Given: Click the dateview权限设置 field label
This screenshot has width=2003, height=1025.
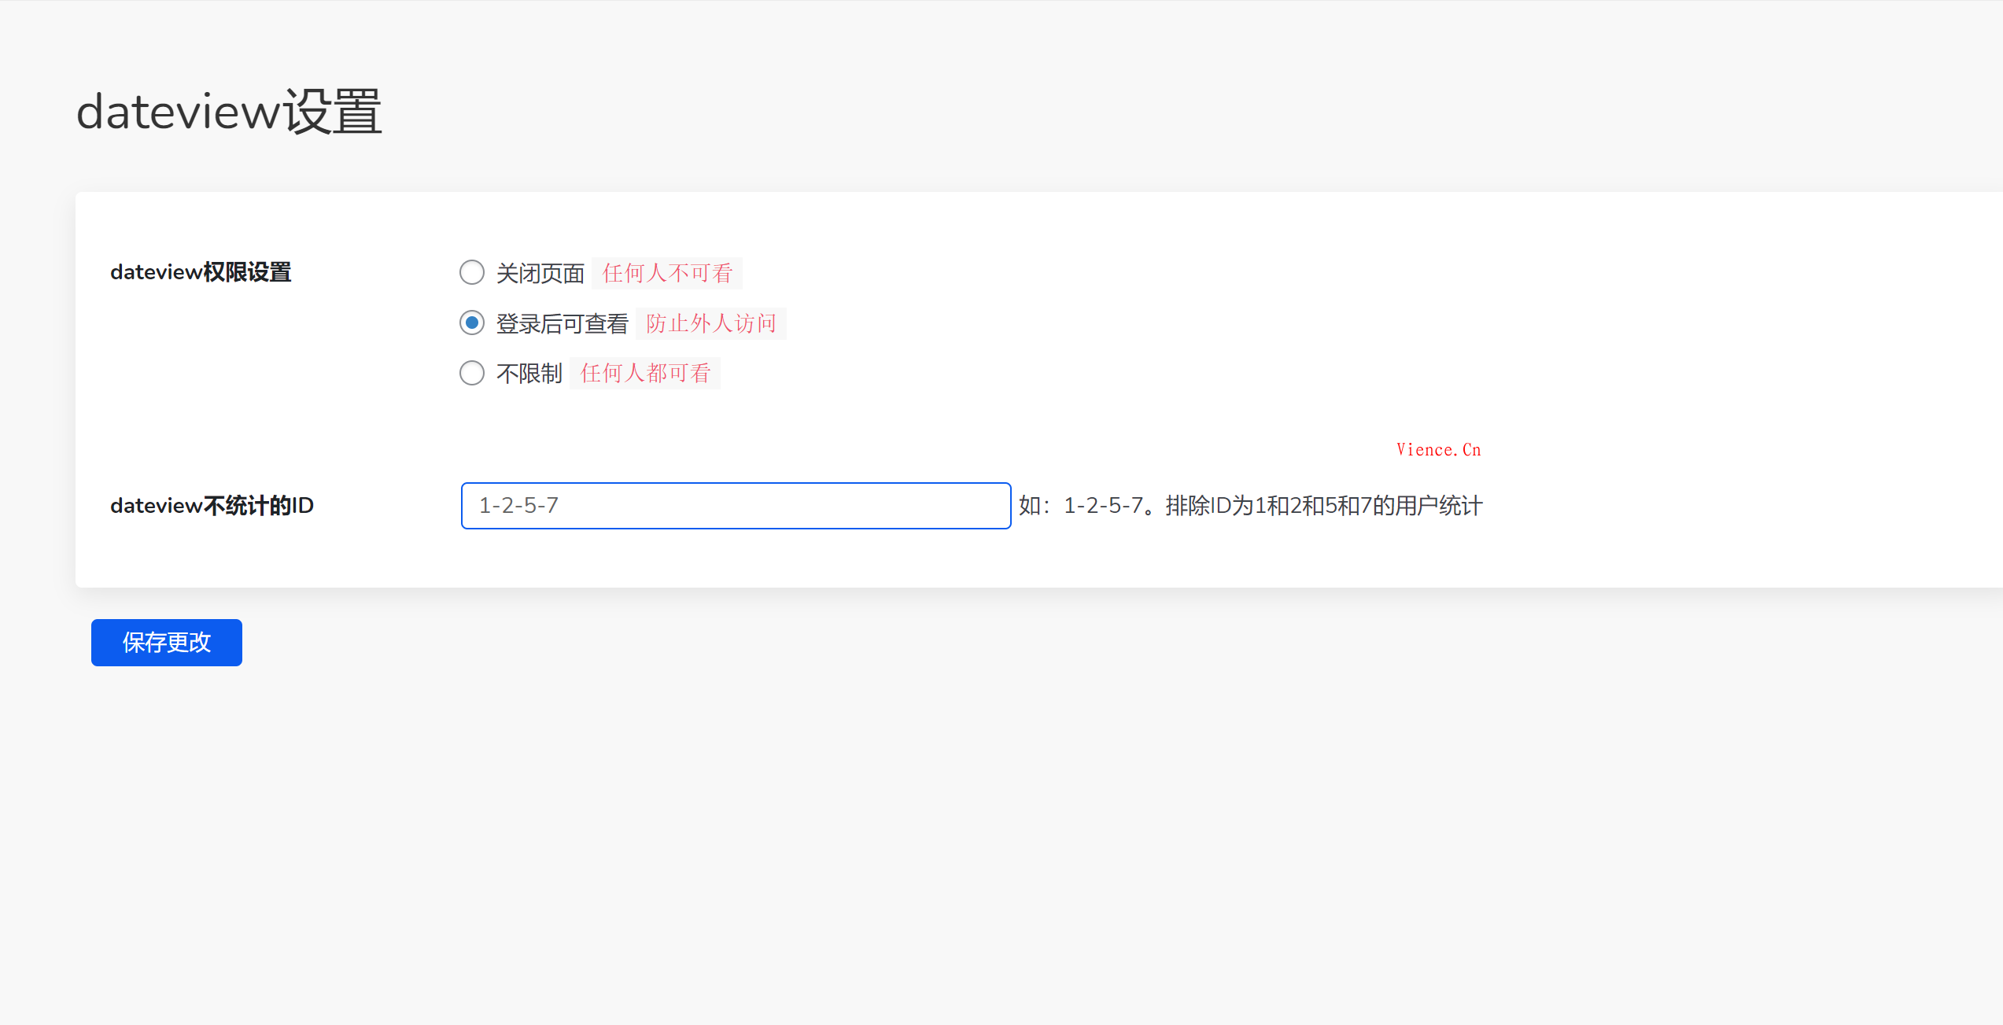Looking at the screenshot, I should [x=201, y=272].
